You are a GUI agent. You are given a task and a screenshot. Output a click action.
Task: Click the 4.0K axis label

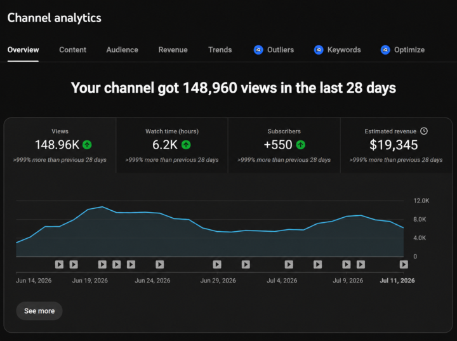[x=420, y=238]
